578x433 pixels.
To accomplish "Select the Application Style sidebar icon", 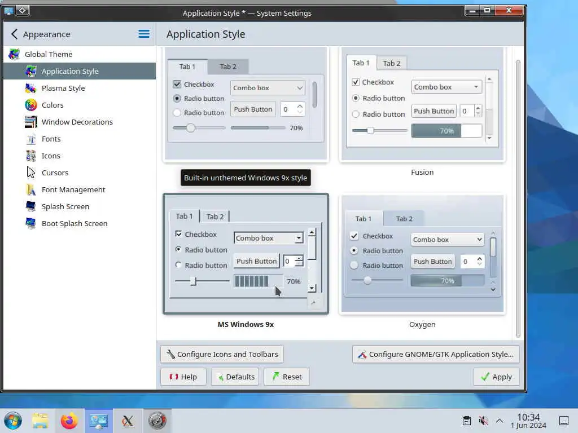I will pos(31,71).
